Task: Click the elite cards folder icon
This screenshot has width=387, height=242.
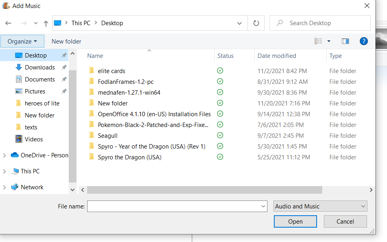Action: coord(91,71)
